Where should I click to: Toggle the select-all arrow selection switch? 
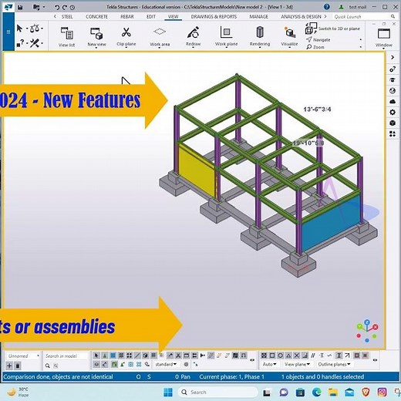tap(96, 356)
